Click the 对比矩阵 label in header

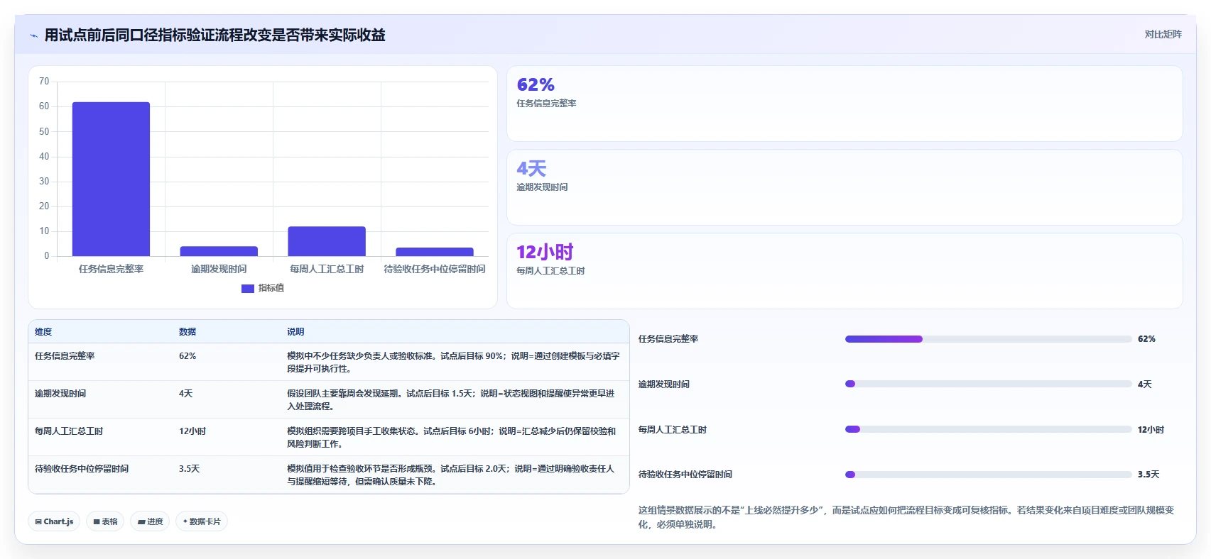pos(1163,34)
